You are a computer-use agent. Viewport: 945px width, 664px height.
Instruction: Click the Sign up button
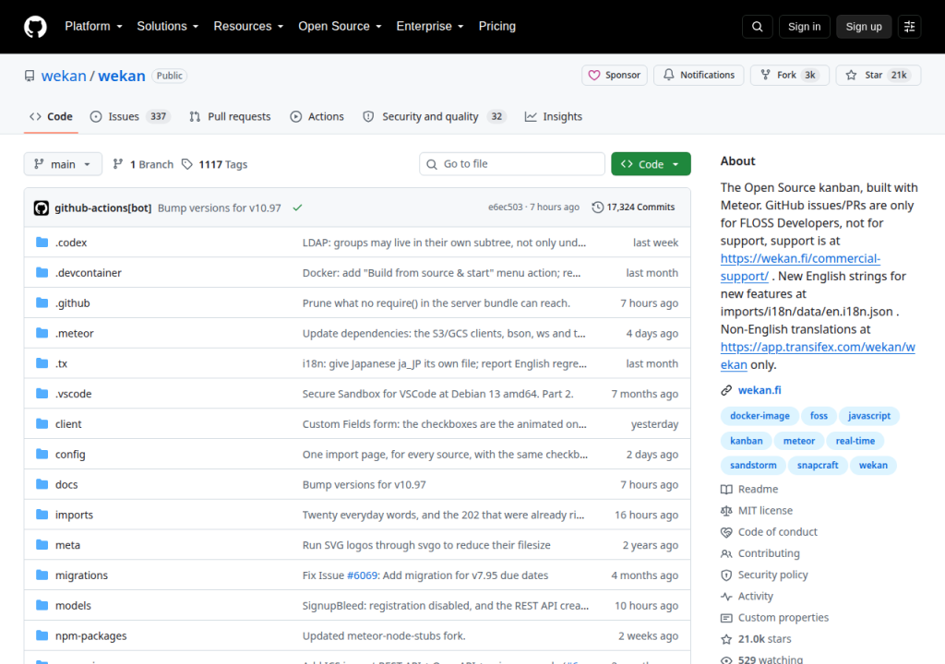864,27
